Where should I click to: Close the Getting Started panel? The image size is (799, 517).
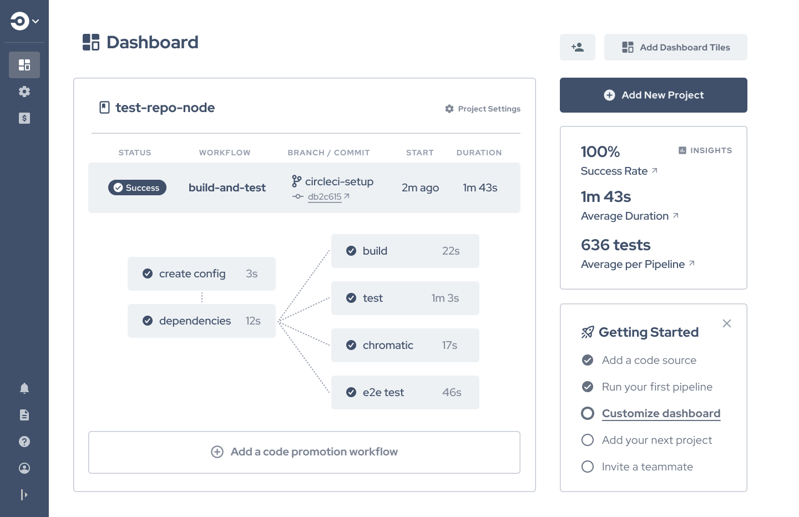click(x=727, y=323)
